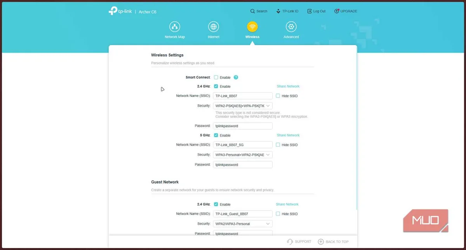Screen dimensions: 466x250
Task: Open the Network Map icon
Action: click(175, 27)
